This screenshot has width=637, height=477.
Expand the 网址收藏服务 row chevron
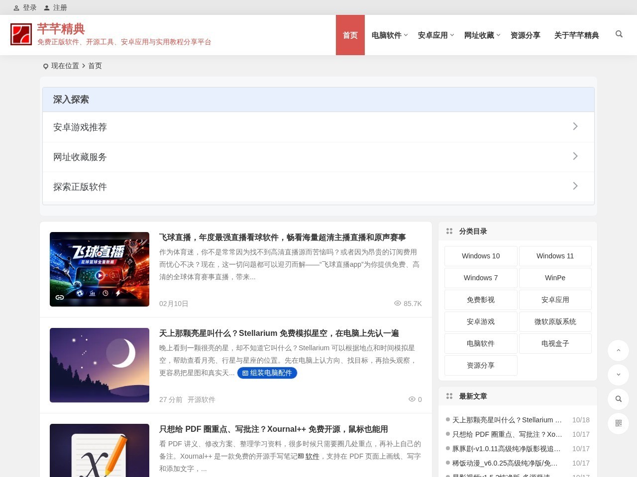click(x=575, y=157)
